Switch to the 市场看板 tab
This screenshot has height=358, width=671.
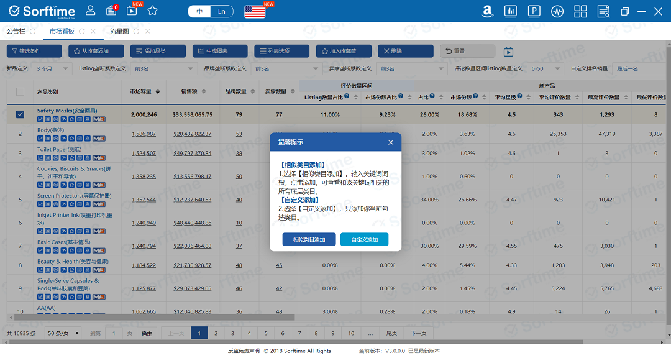pyautogui.click(x=62, y=31)
